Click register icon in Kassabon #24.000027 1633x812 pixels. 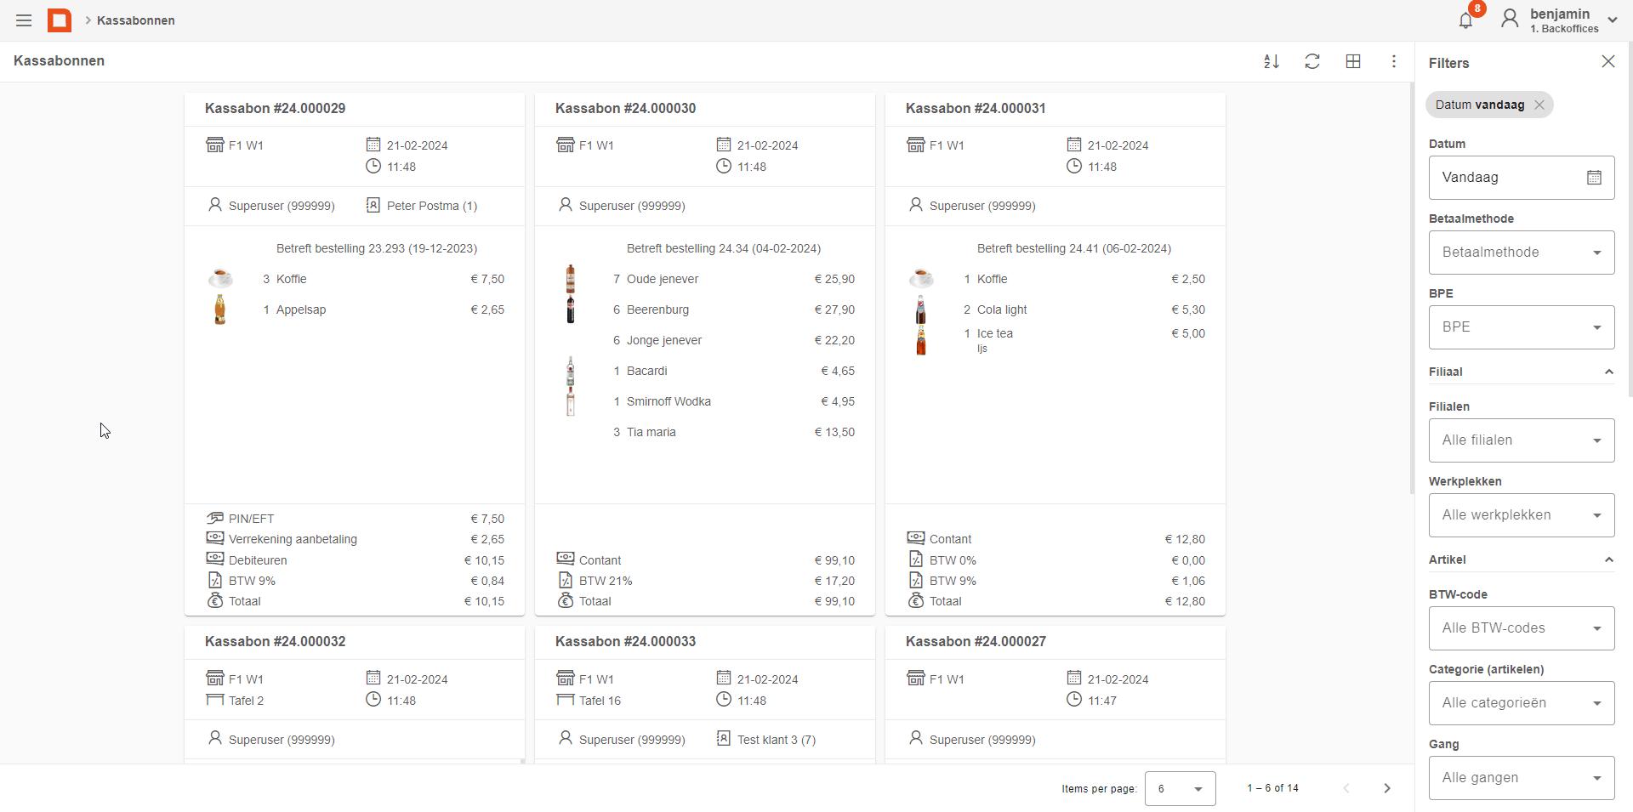(x=916, y=678)
